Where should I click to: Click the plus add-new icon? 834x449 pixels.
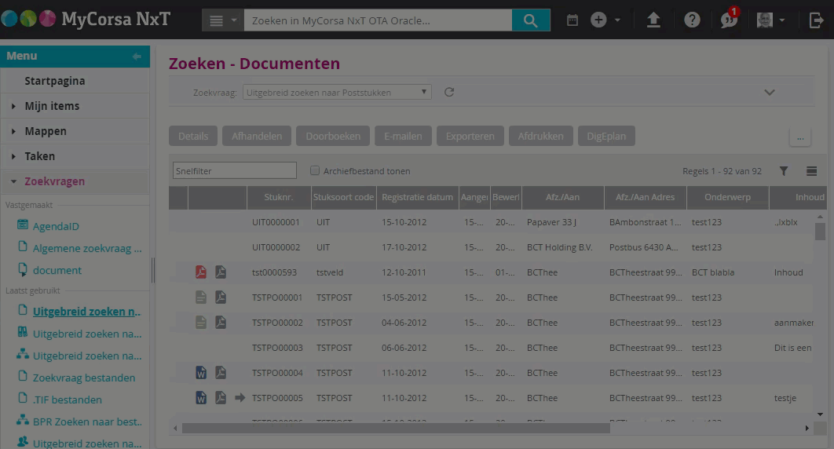click(598, 20)
